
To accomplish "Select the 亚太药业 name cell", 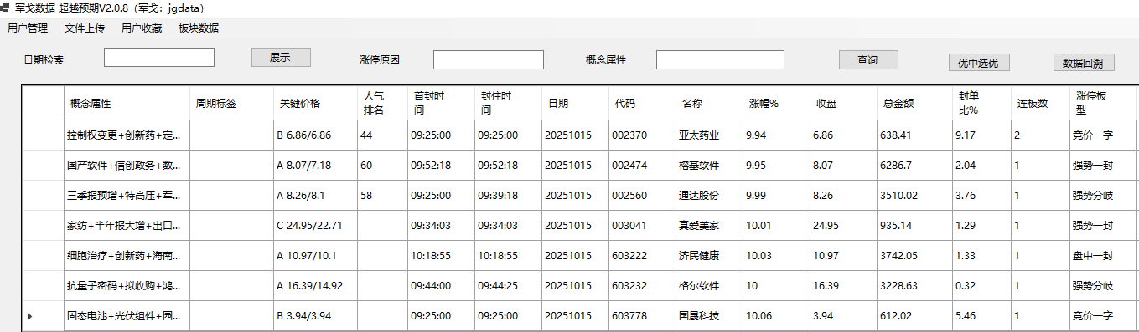I will [x=710, y=135].
